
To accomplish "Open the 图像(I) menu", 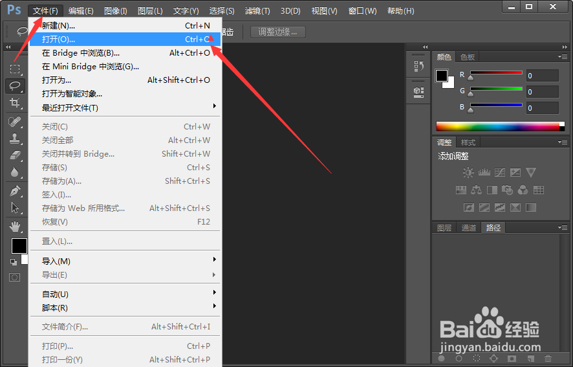I will tap(116, 10).
